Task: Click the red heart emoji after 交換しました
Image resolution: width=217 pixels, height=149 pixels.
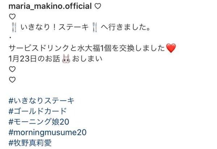Action: (171, 48)
